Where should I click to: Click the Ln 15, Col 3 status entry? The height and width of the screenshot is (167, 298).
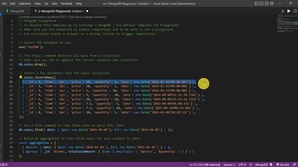205,165
